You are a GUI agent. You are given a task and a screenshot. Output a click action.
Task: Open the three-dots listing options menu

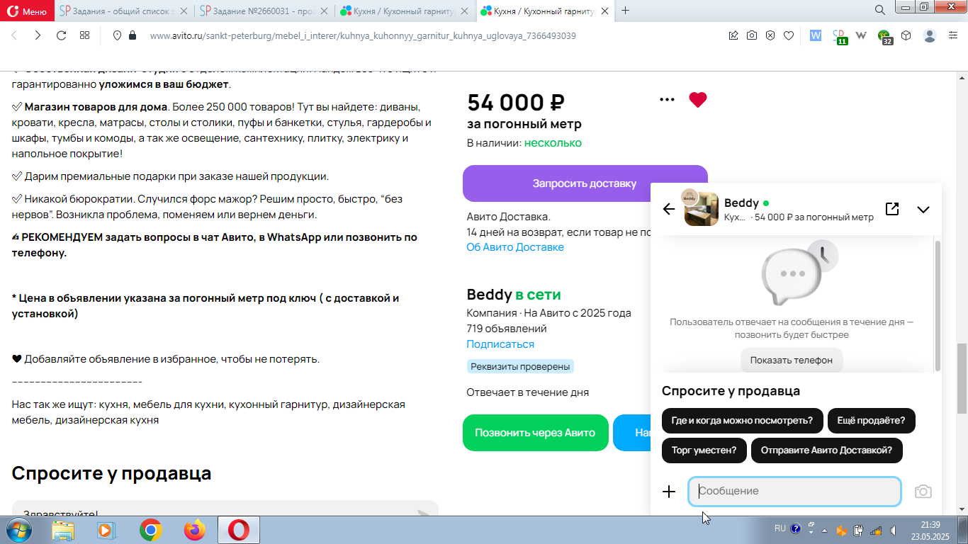pyautogui.click(x=667, y=100)
